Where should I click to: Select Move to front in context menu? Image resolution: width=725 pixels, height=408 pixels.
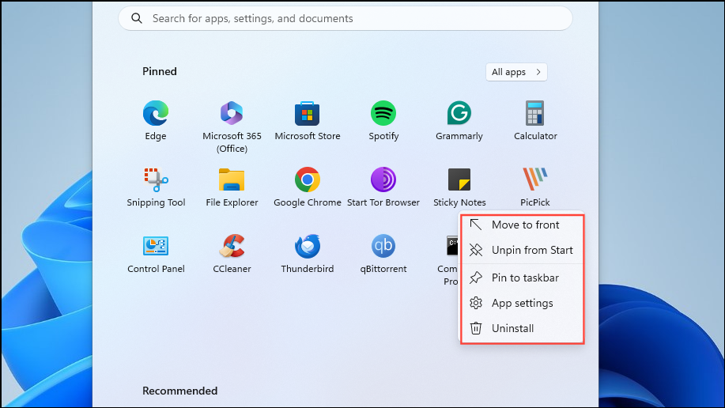click(523, 225)
